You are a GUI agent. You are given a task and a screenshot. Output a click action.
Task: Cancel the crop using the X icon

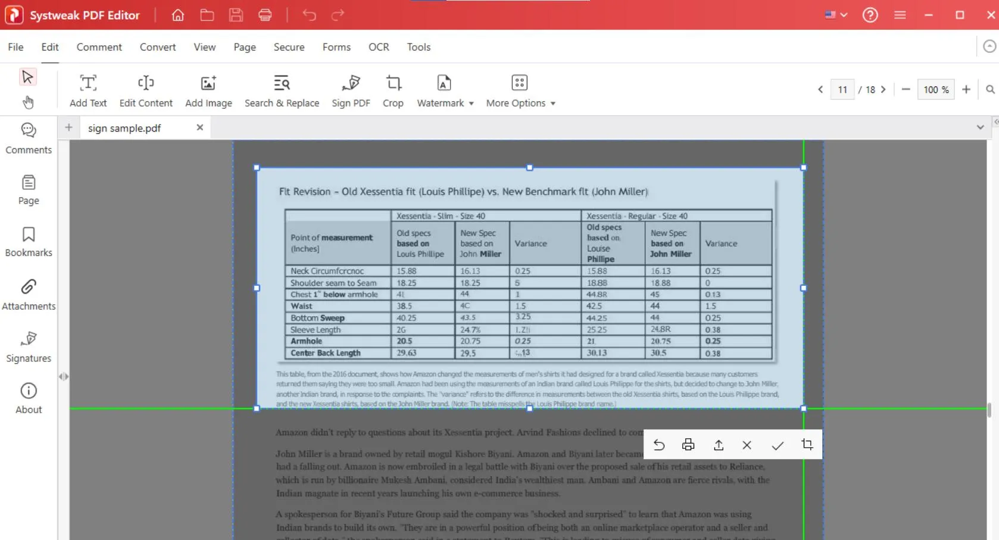[747, 445]
